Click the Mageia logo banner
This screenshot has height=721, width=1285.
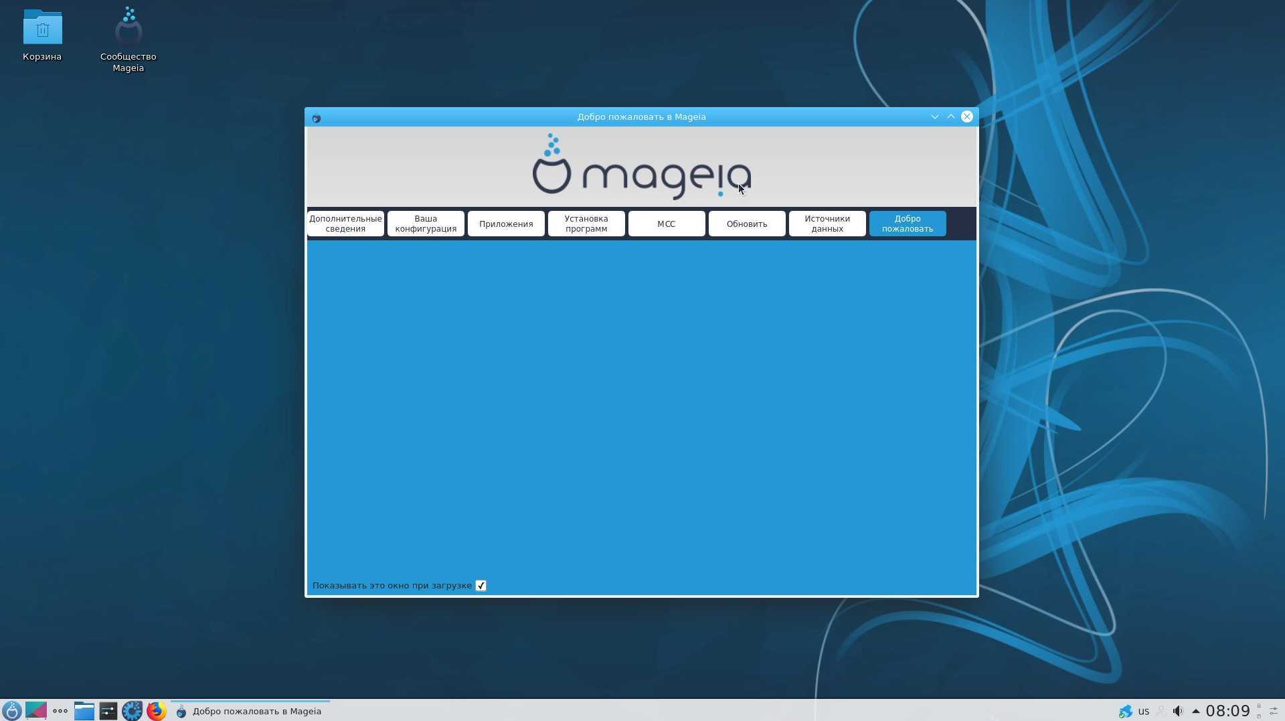[641, 166]
